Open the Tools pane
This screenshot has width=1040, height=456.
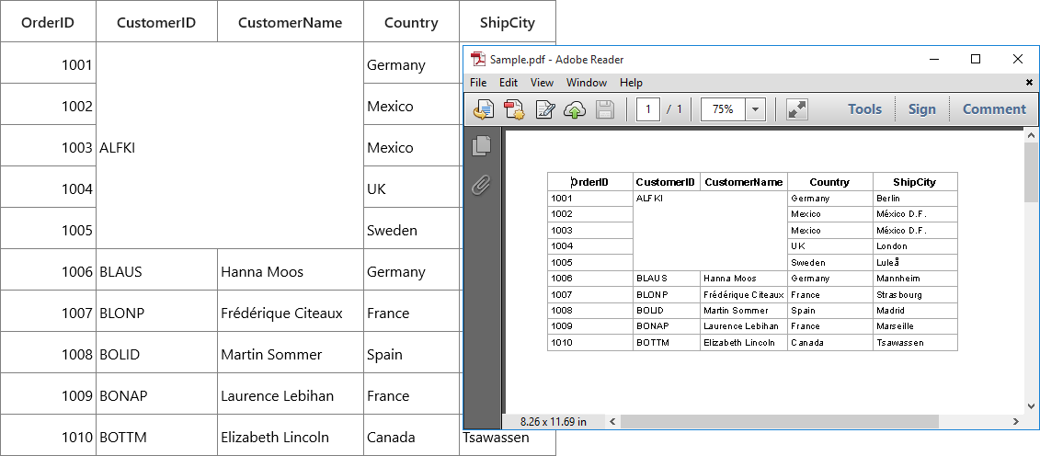click(x=865, y=109)
